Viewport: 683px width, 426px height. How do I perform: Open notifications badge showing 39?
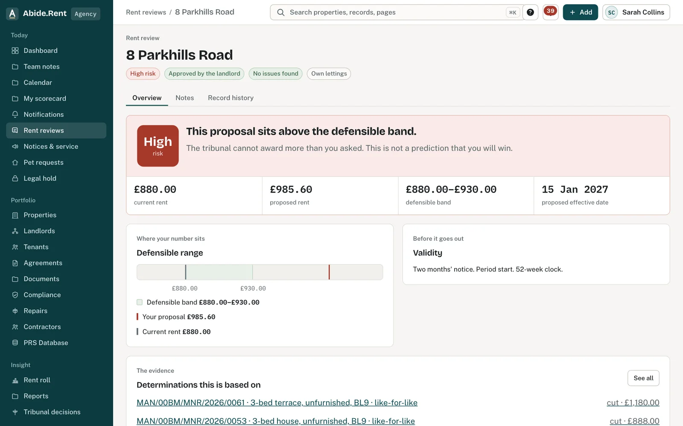click(551, 12)
